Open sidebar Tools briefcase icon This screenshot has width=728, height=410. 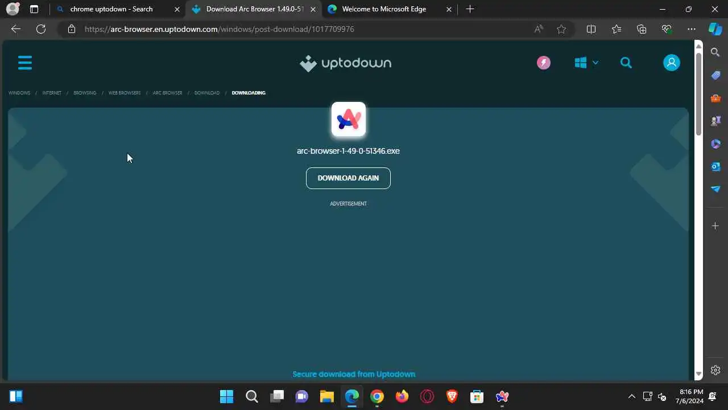point(715,98)
